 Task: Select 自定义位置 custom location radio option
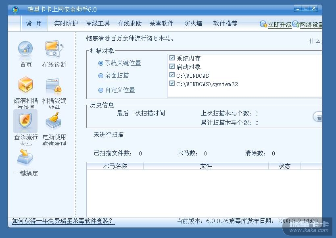pos(100,90)
